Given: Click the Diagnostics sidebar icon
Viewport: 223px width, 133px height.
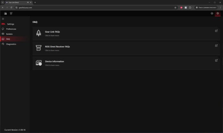Looking at the screenshot, I should (3, 44).
